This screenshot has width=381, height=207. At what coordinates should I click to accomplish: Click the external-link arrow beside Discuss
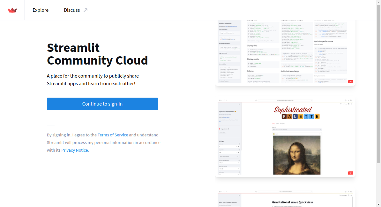85,10
